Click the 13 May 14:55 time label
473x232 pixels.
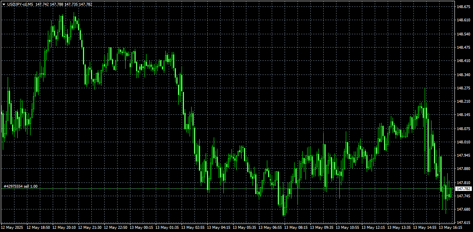click(424, 227)
